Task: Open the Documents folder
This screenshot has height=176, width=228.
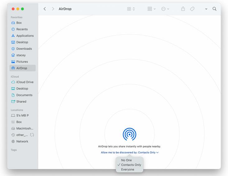Action: point(22,95)
